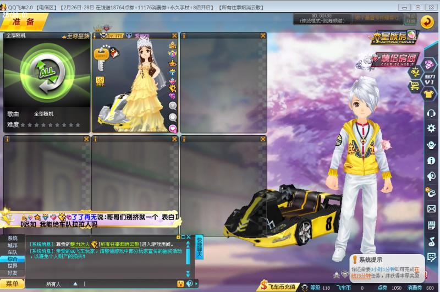Open the yellow T-shirt wardrobe icon
Screen dimensions: 440x292
tap(428, 93)
